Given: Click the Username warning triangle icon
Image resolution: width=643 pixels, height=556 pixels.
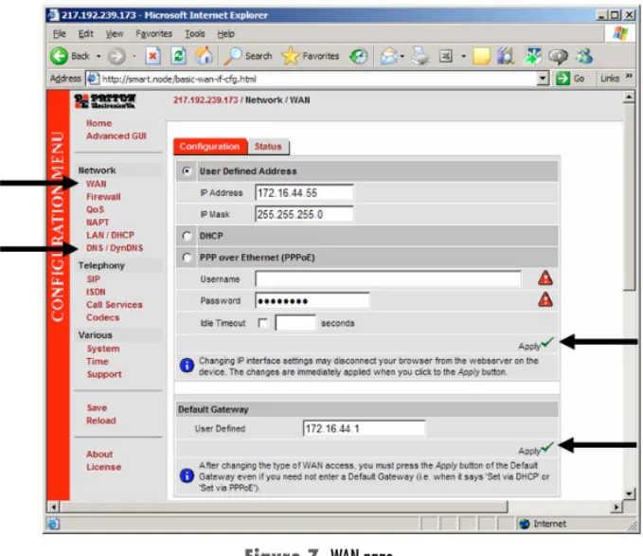Looking at the screenshot, I should coord(545,278).
